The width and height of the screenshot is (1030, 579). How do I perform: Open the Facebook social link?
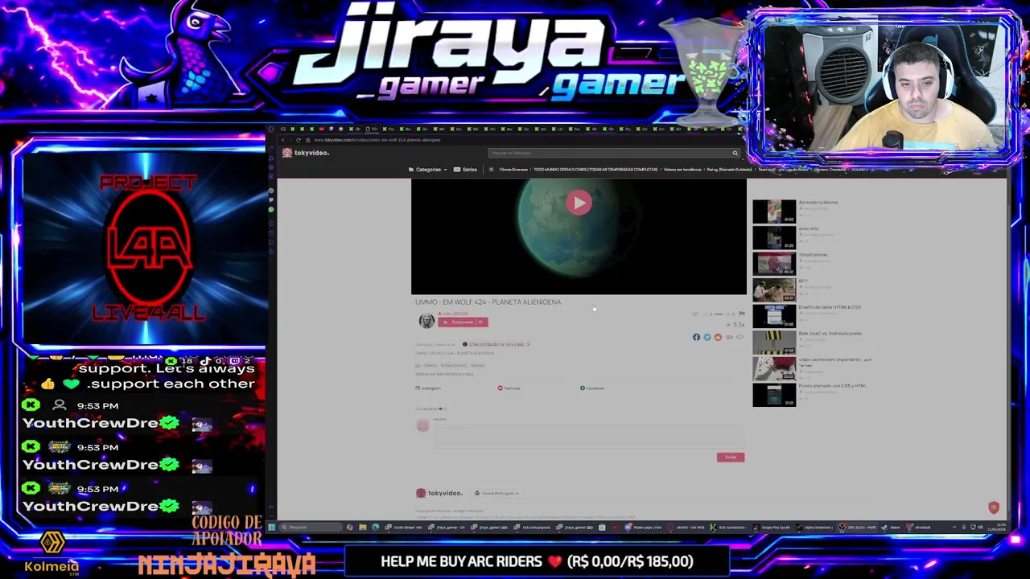coord(592,388)
